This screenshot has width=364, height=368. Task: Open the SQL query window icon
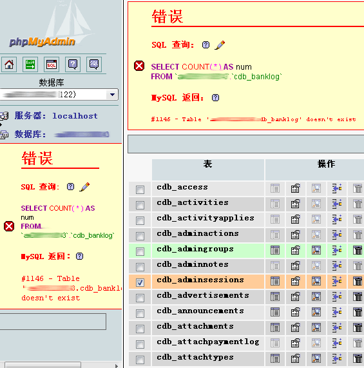tap(52, 64)
